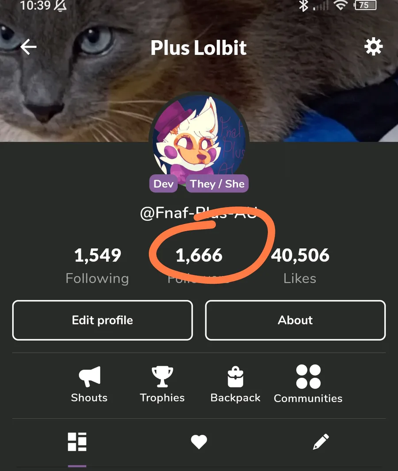Switch to the pencil drafts tab
398x471 pixels.
coord(321,441)
